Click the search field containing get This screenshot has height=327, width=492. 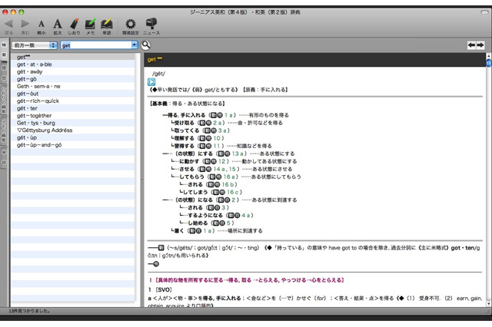point(96,45)
